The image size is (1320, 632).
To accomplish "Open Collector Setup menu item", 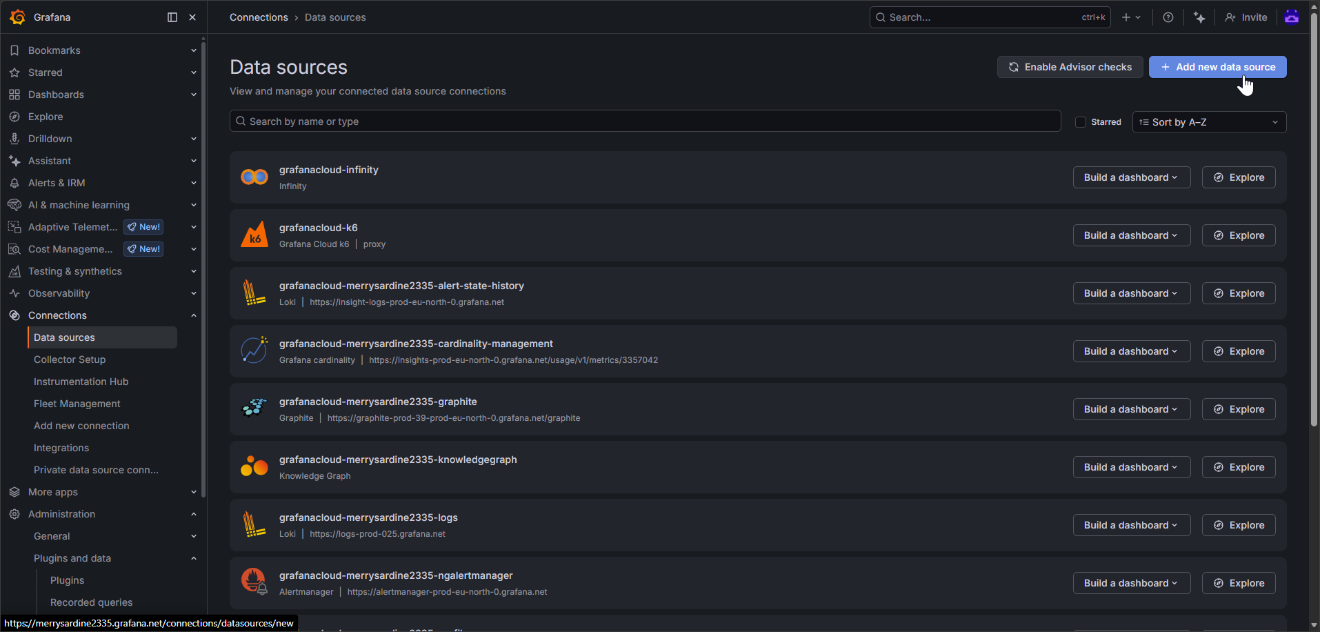I will pos(70,359).
